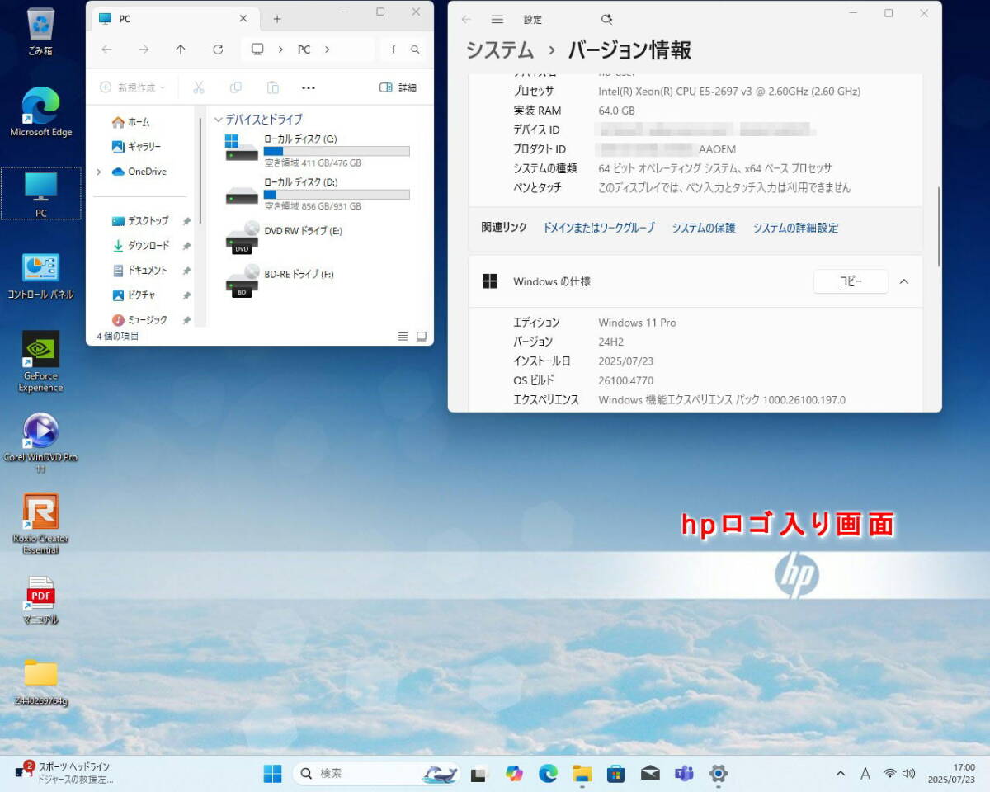This screenshot has width=990, height=792.
Task: Click the Explorer back arrow
Action: pyautogui.click(x=106, y=49)
